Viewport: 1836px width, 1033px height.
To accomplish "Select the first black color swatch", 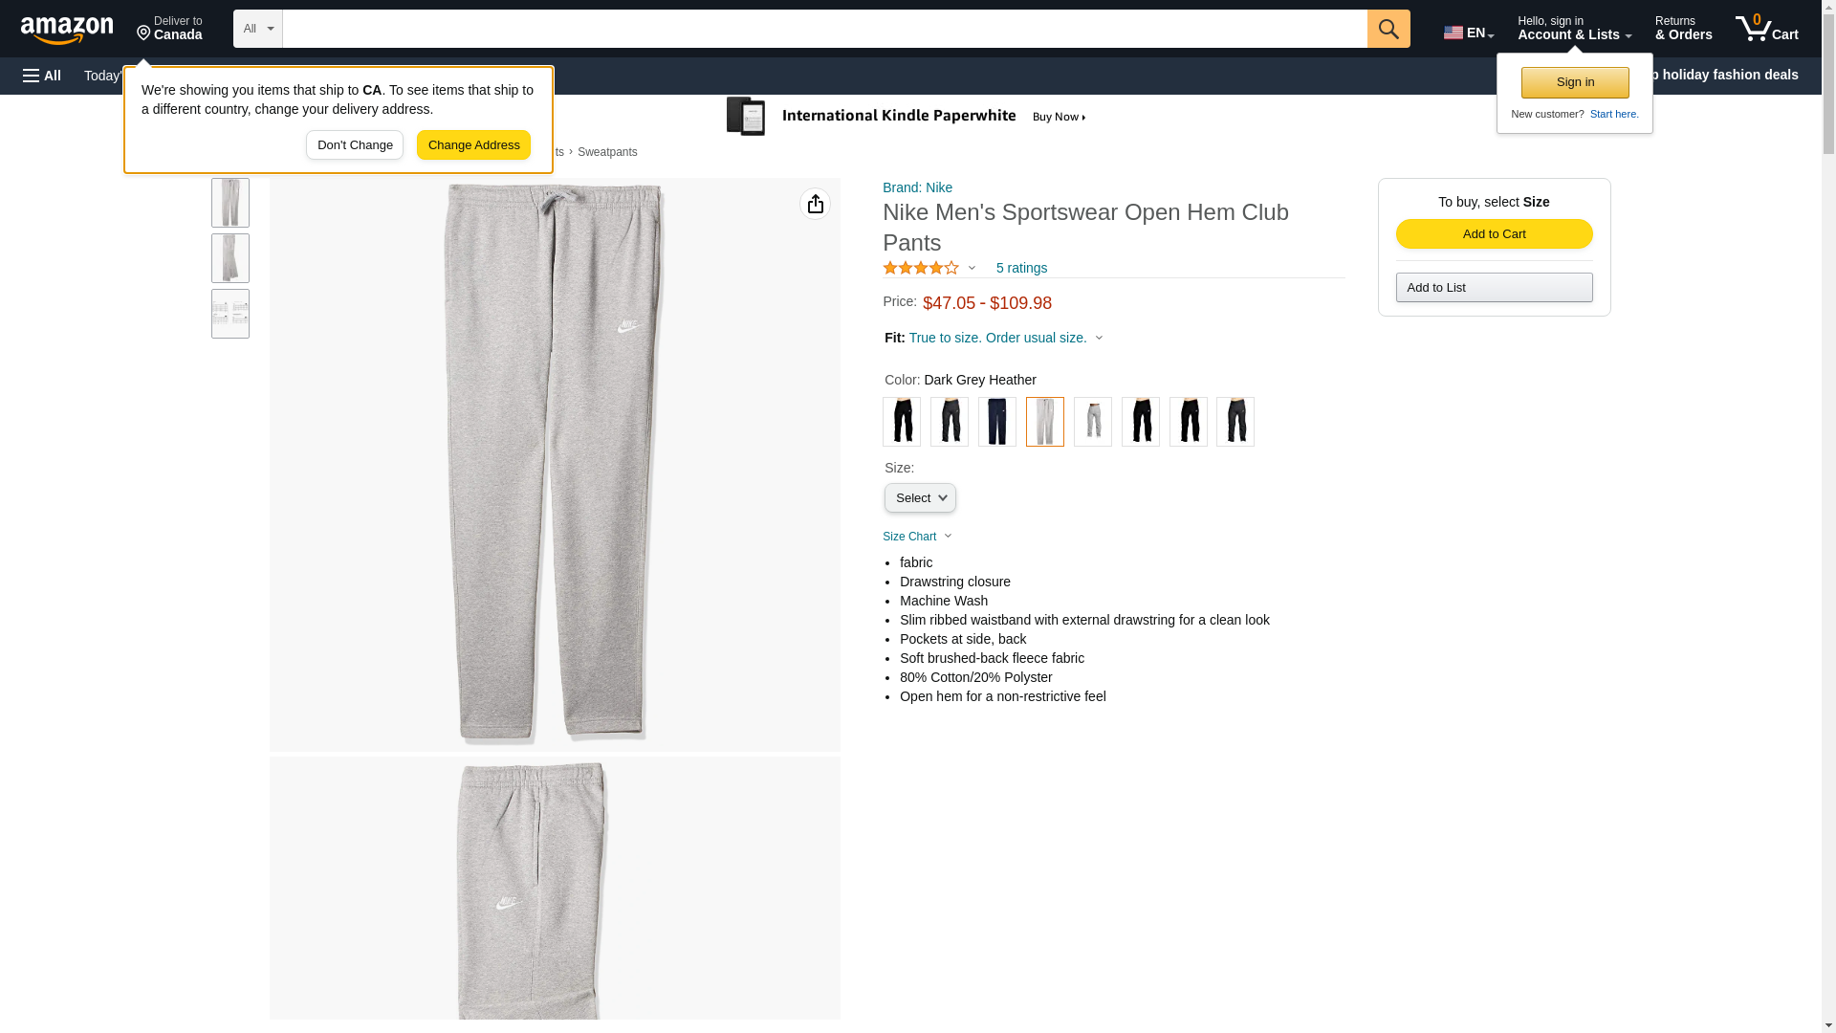I will (901, 421).
